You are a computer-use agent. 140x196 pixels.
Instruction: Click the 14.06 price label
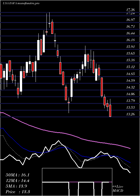pyautogui.click(x=130, y=94)
